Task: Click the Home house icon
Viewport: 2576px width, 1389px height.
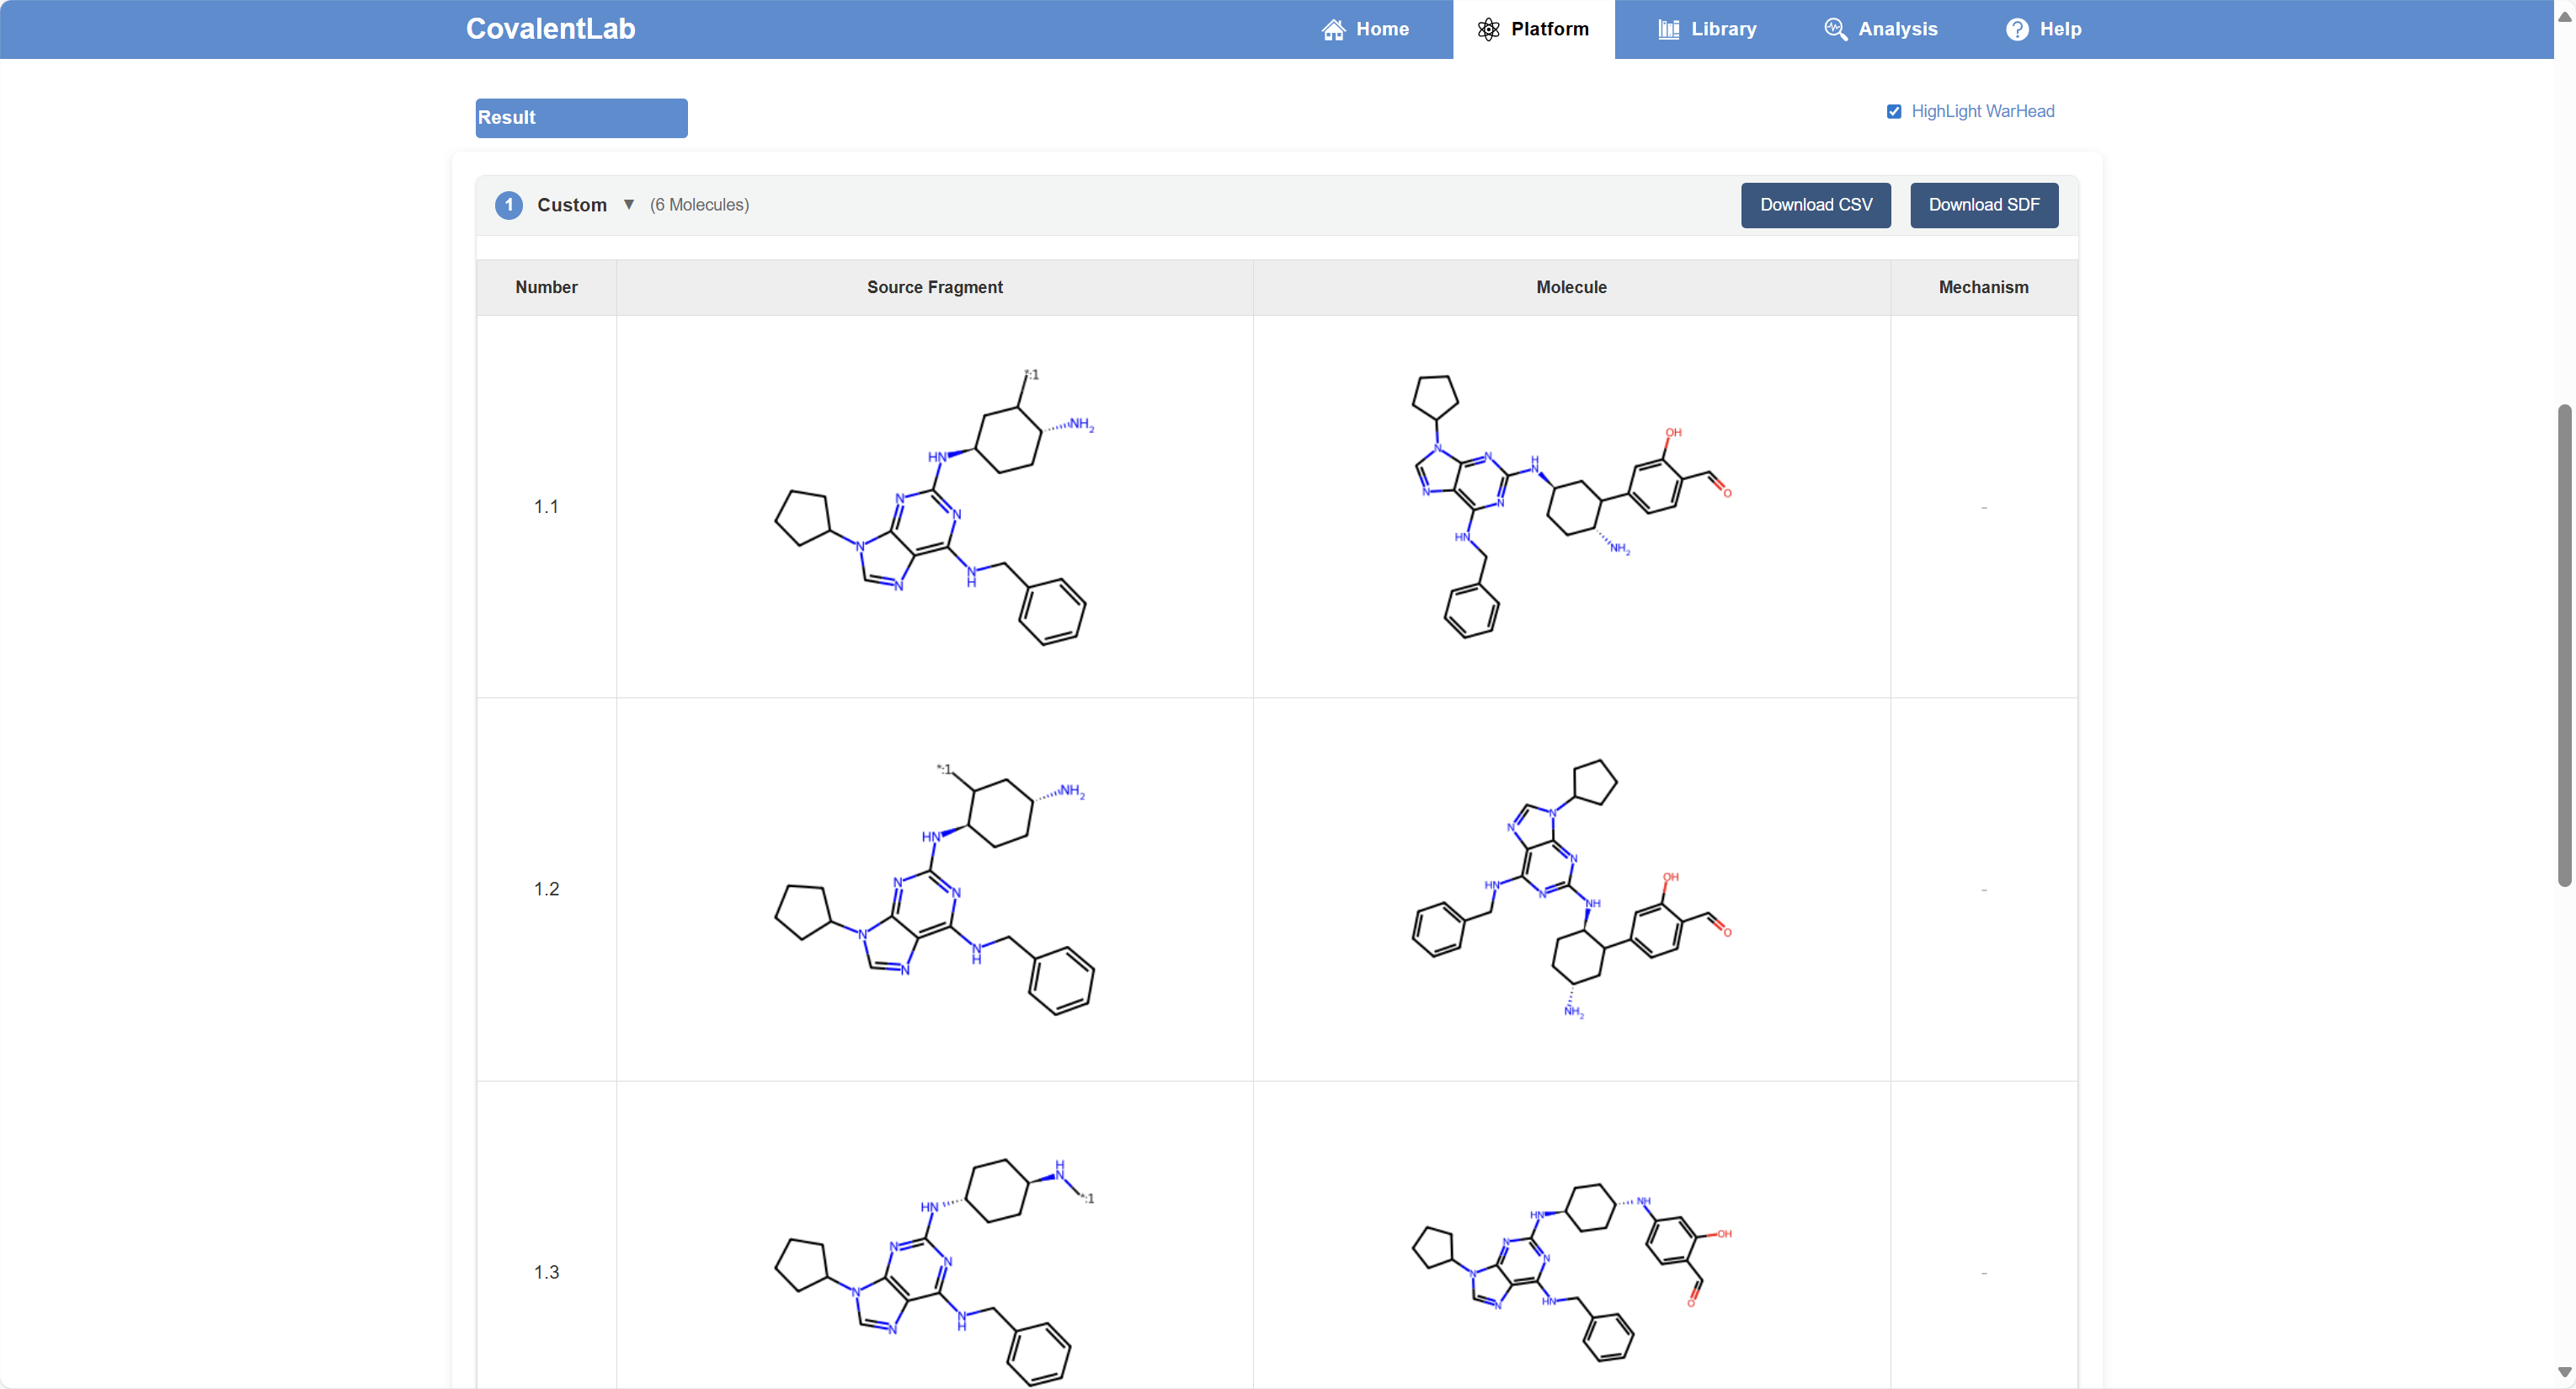Action: coord(1333,29)
